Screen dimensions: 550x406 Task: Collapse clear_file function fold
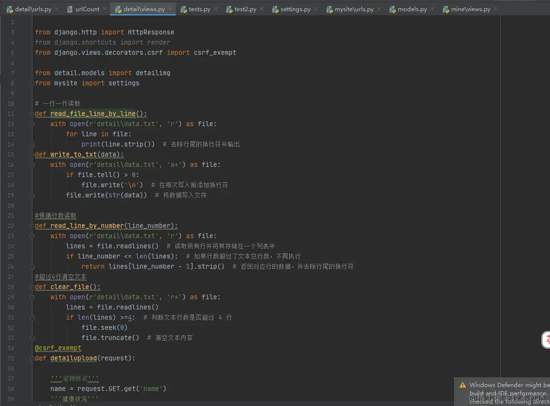(32, 287)
